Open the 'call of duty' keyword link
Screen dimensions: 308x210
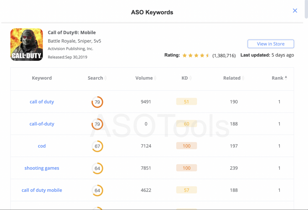(42, 102)
